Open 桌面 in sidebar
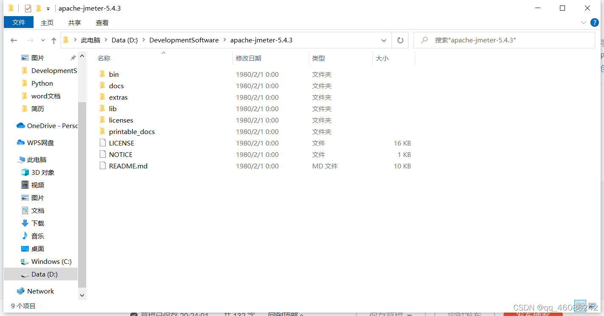Viewport: 604px width, 316px height. click(33, 249)
